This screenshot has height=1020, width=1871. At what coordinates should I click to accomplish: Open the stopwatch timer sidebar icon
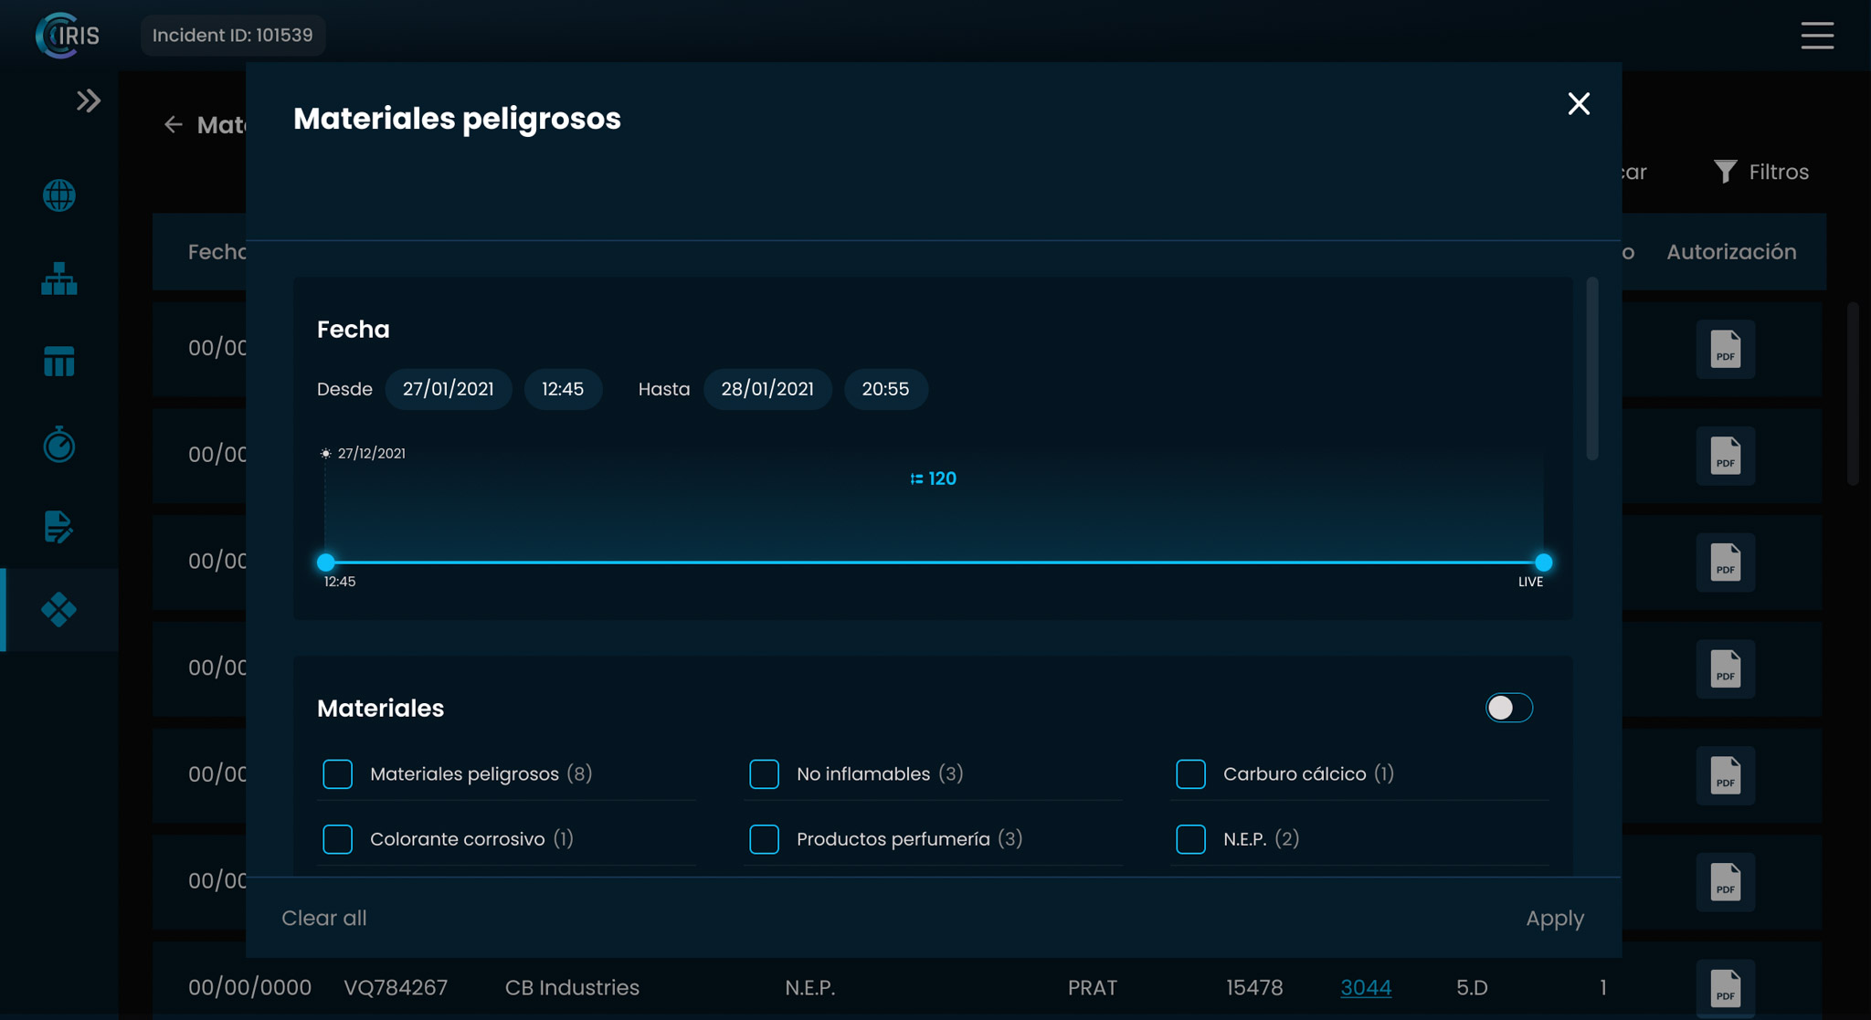pyautogui.click(x=58, y=445)
